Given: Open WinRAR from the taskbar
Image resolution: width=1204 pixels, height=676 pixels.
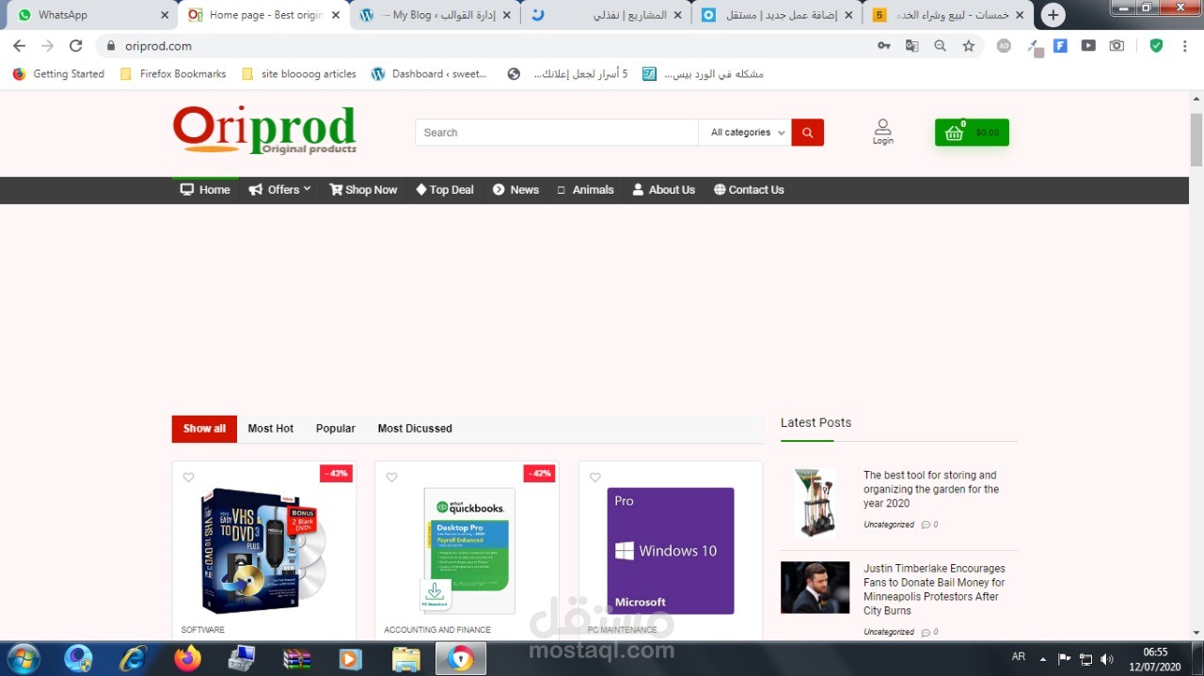Looking at the screenshot, I should click(x=297, y=659).
